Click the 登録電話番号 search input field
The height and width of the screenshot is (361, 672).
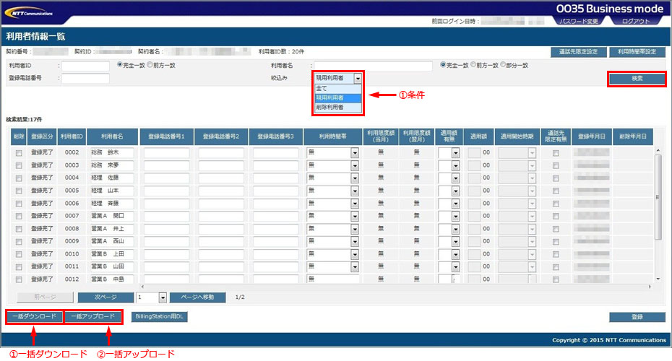click(x=85, y=78)
